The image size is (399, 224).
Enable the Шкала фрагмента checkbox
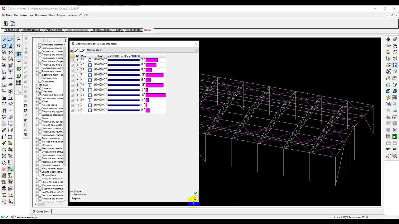[x=72, y=193]
